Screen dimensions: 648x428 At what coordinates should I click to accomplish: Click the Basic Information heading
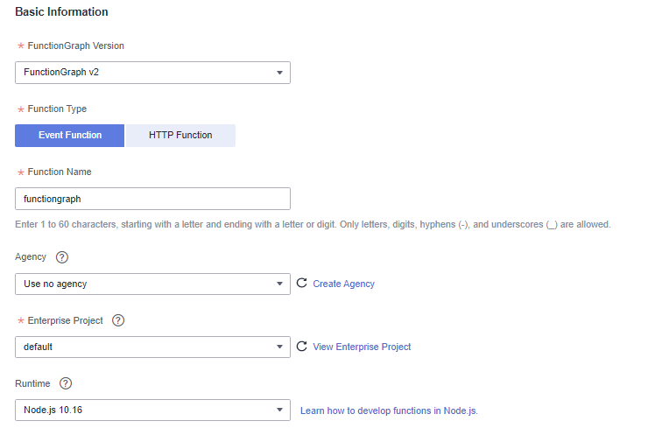coord(62,12)
